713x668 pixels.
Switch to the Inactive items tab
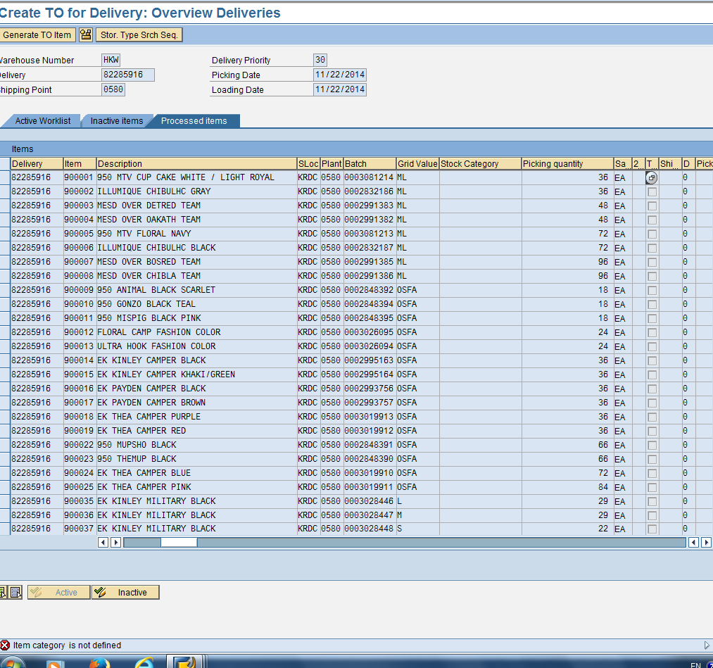pyautogui.click(x=116, y=121)
